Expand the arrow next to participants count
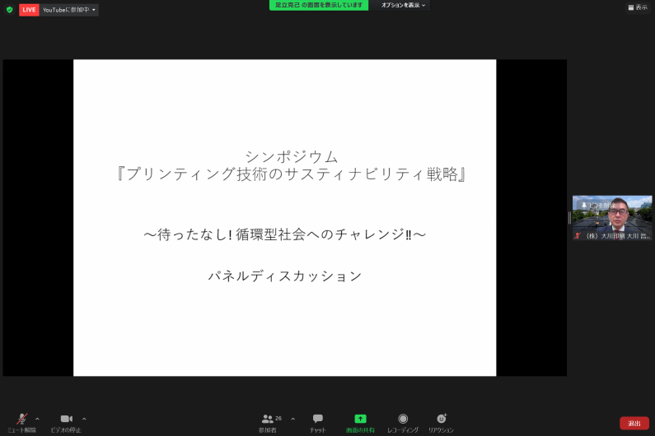 tap(292, 419)
